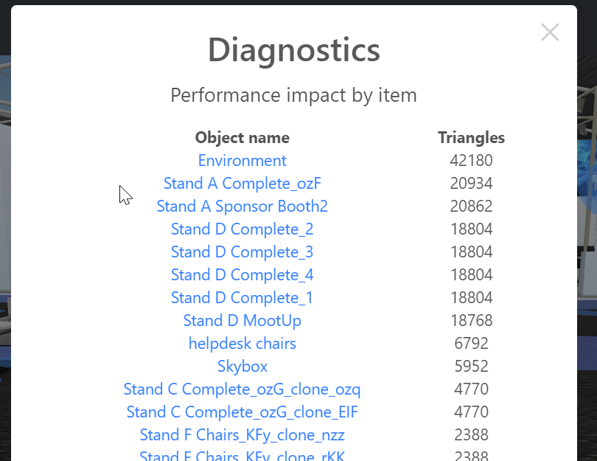Click Stand F Chairs_KFy_clone_rKK link
The width and height of the screenshot is (597, 461).
point(242,455)
